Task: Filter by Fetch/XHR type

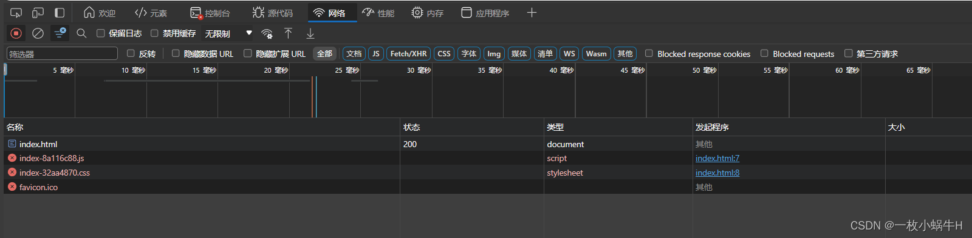Action: point(408,54)
